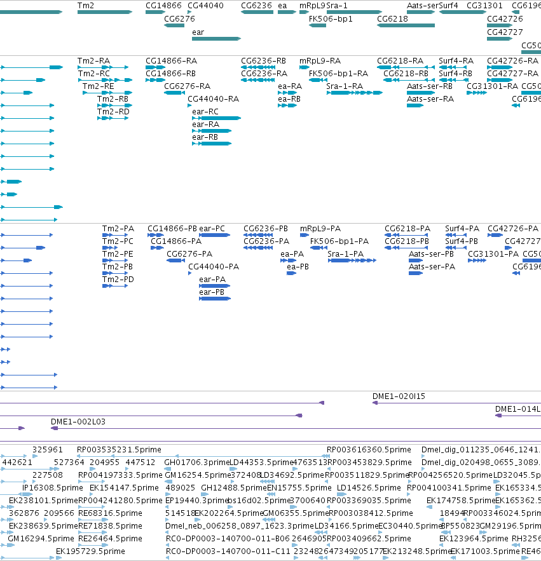This screenshot has height=561, width=541.
Task: Click the ear-RB transcript label
Action: [x=205, y=137]
